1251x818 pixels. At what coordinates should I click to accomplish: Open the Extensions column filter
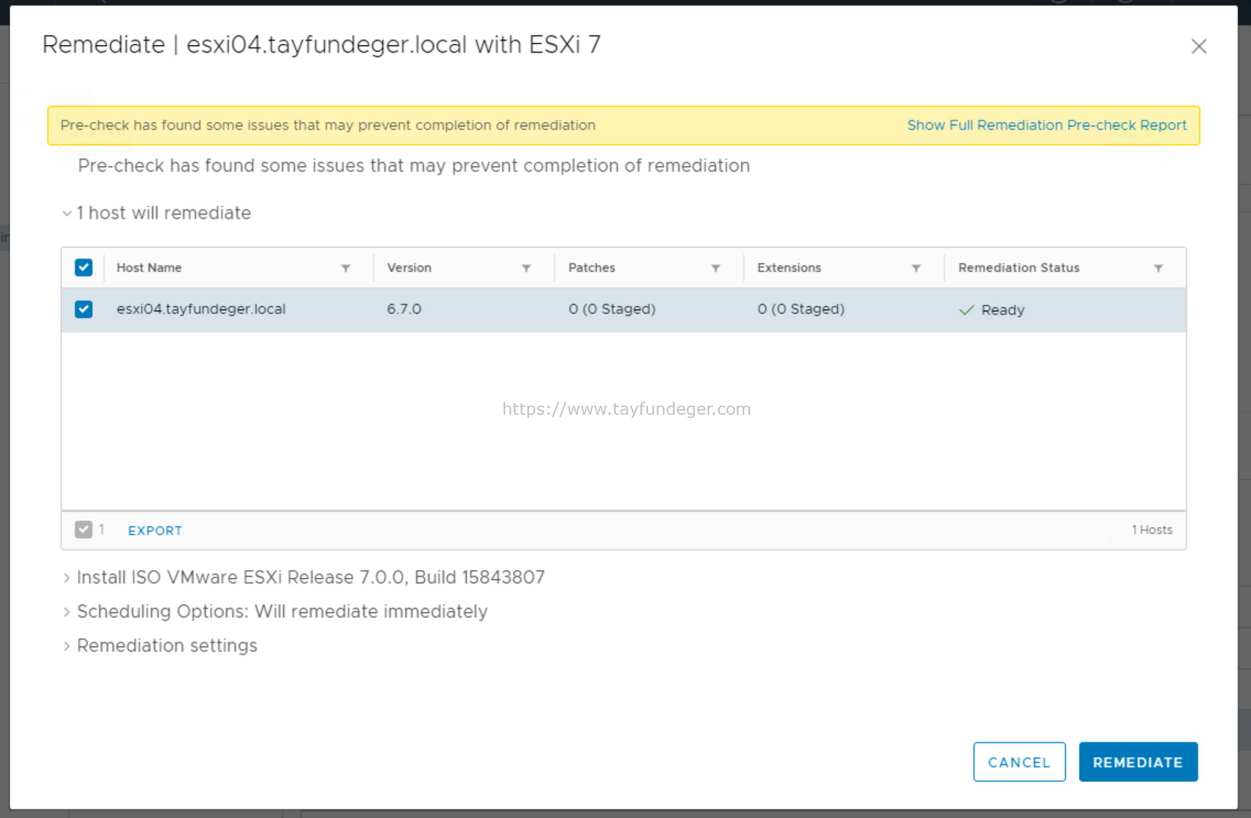click(x=916, y=268)
